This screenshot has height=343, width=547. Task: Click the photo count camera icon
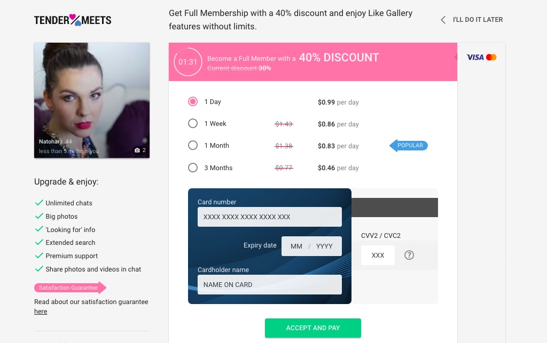pyautogui.click(x=137, y=150)
